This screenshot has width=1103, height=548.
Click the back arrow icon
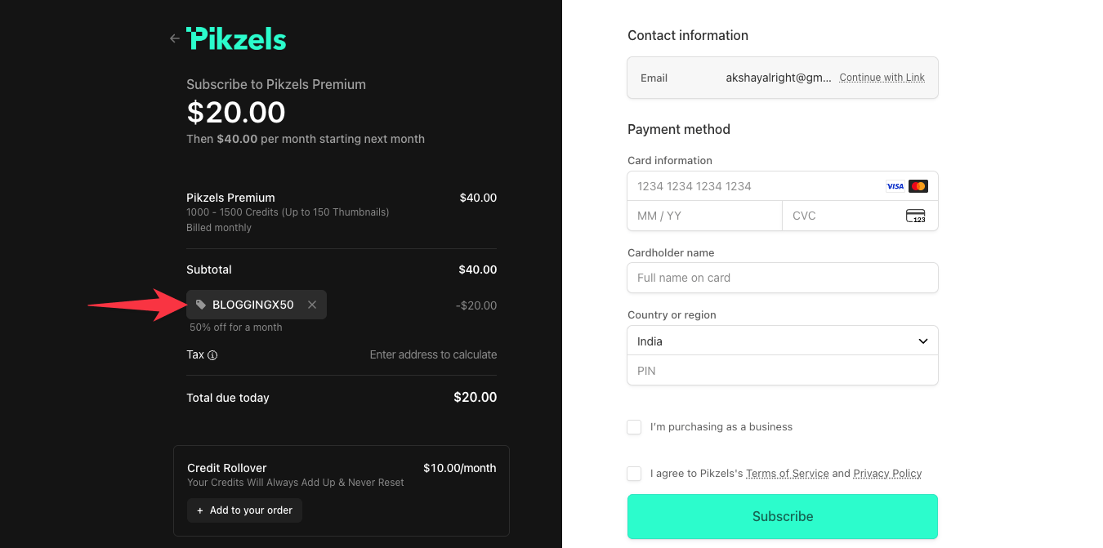pos(174,38)
